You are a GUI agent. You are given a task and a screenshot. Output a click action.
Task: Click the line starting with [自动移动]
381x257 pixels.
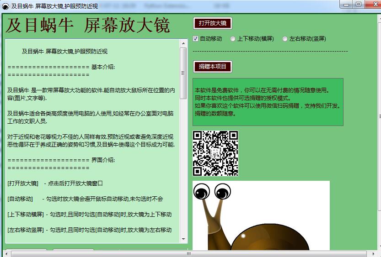[x=85, y=199]
